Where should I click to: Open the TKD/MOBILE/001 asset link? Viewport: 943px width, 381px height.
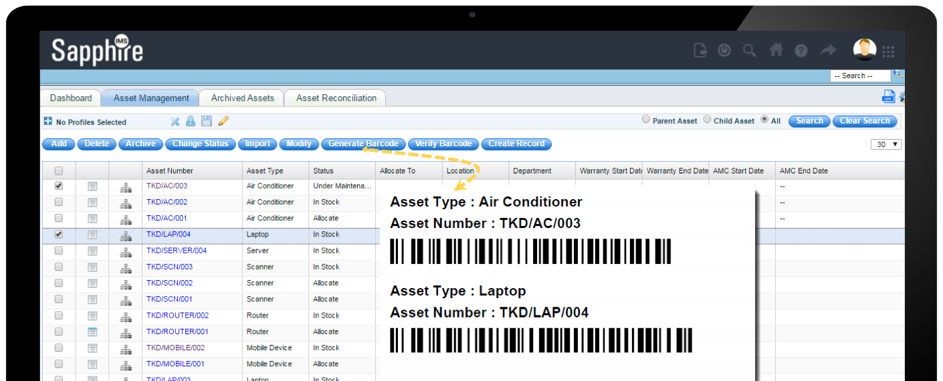point(175,364)
